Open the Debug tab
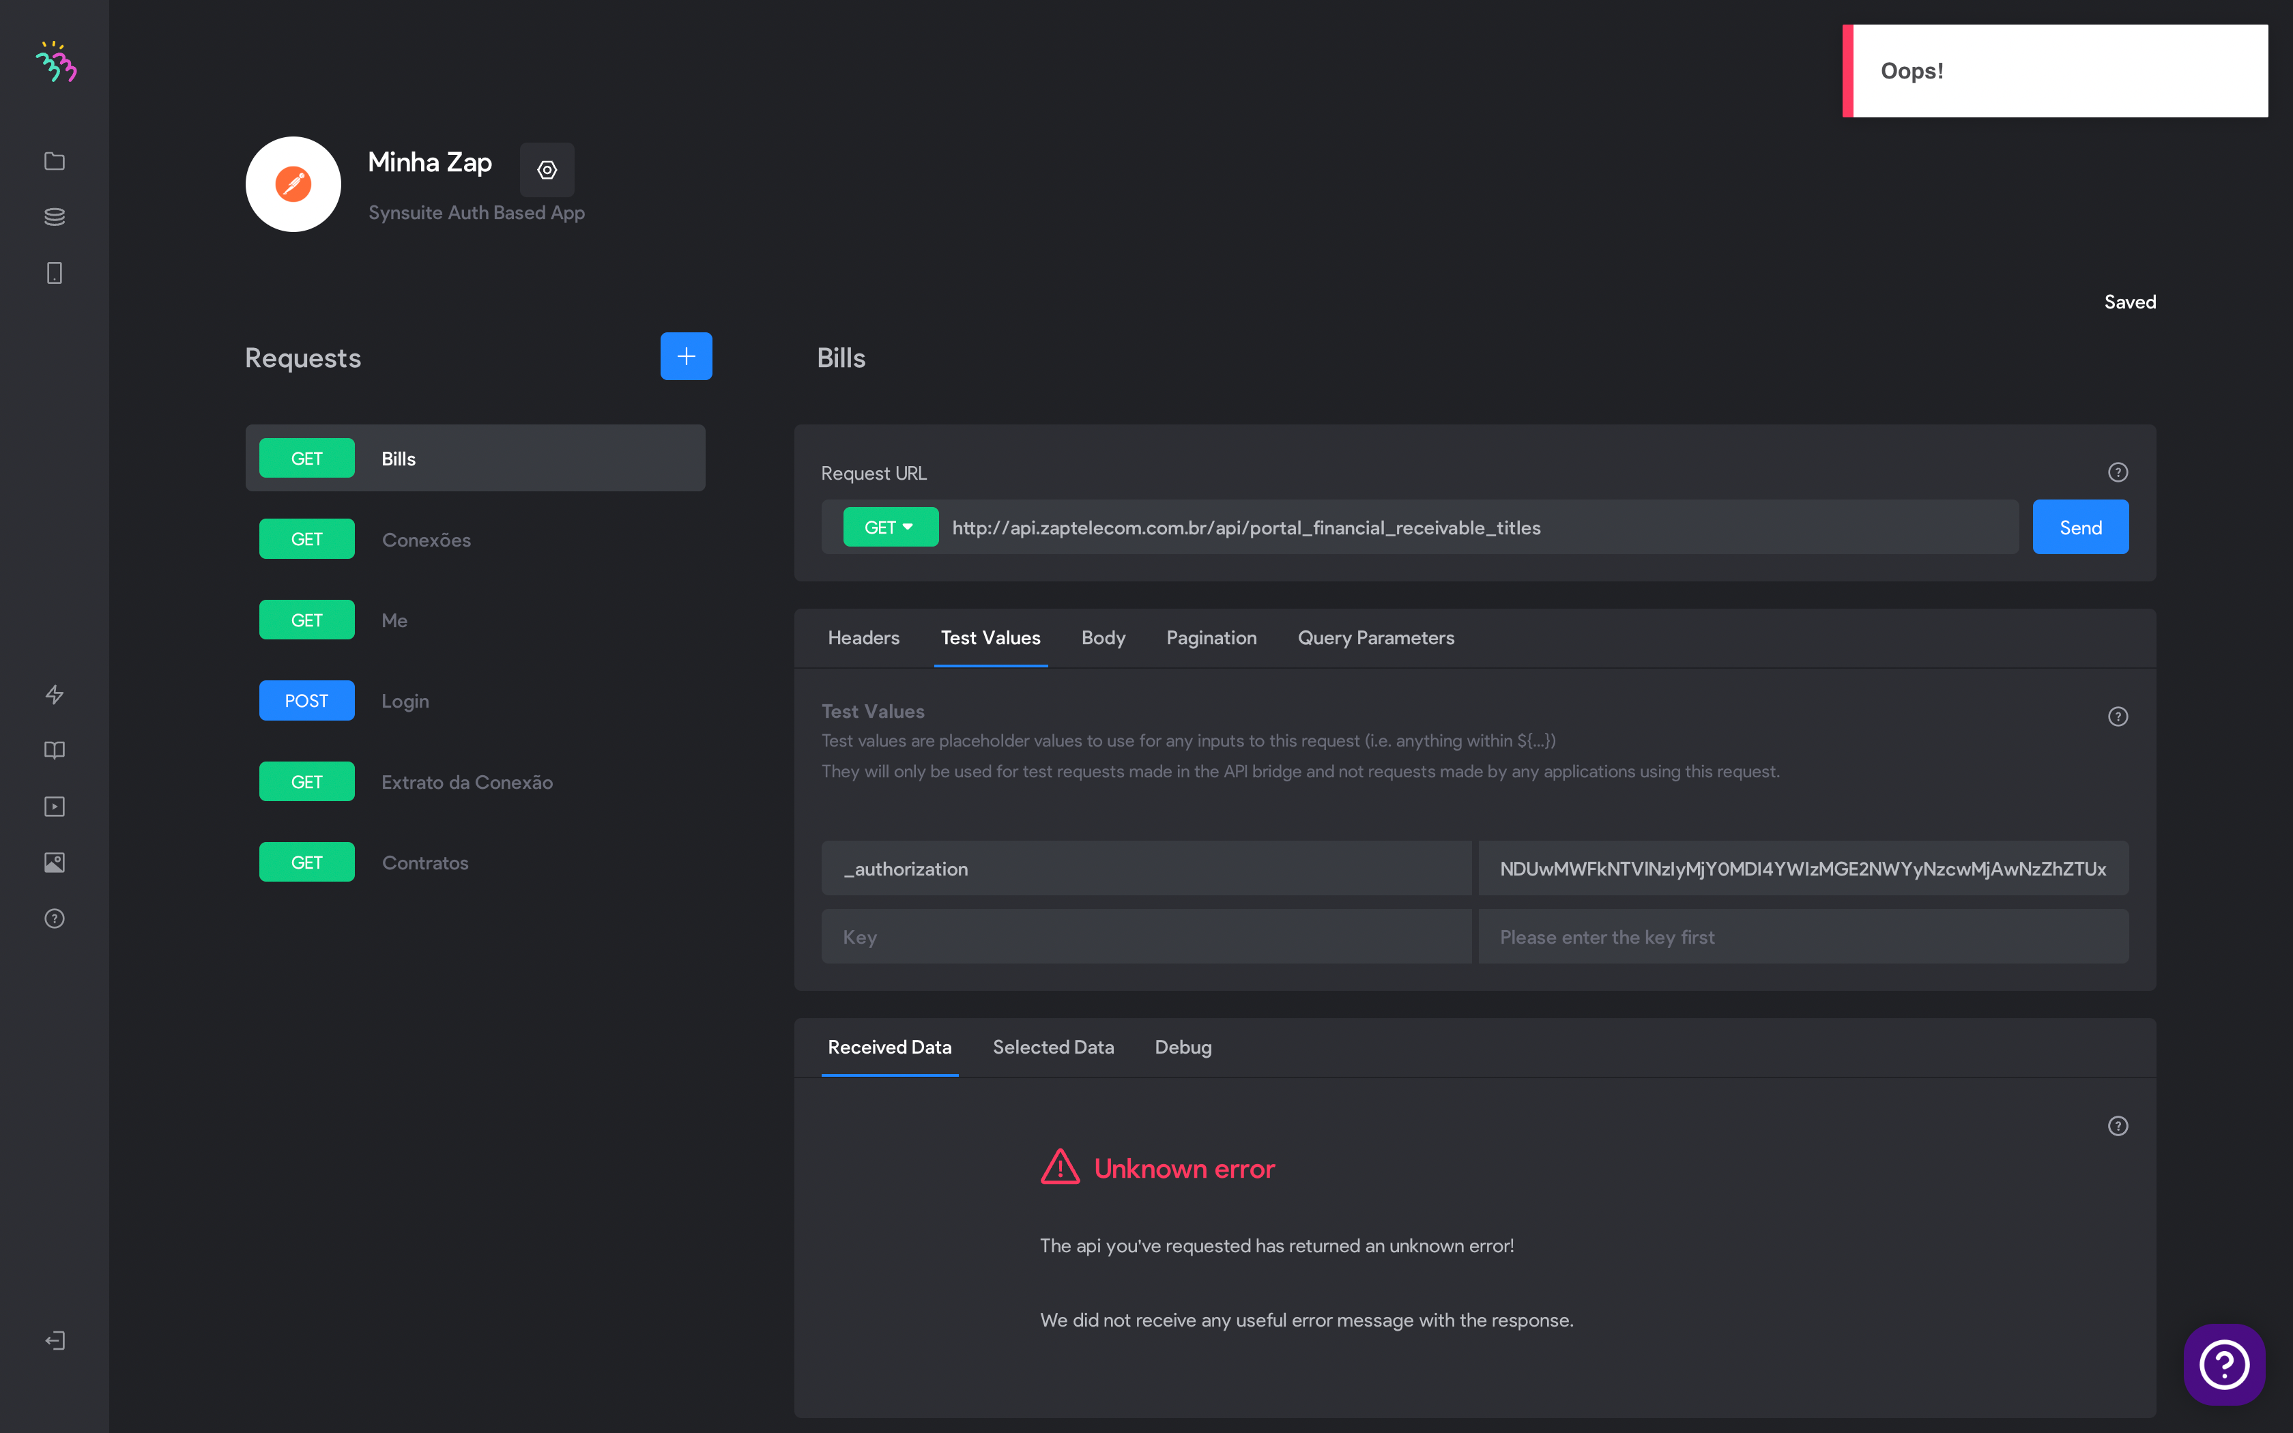Image resolution: width=2293 pixels, height=1433 pixels. (1183, 1047)
